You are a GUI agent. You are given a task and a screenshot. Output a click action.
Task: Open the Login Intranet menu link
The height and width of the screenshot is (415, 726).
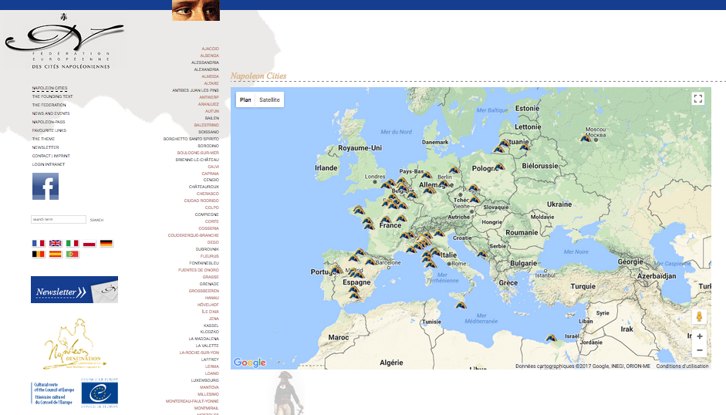click(49, 164)
